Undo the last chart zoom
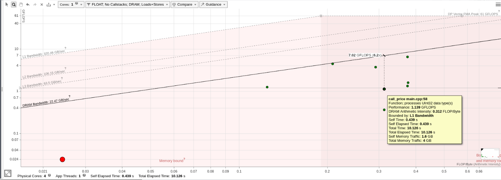Screen dimensions: 501x180 [x=28, y=5]
